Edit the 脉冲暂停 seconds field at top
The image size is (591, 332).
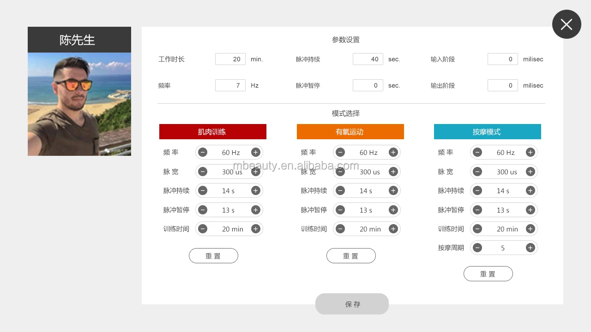[368, 85]
